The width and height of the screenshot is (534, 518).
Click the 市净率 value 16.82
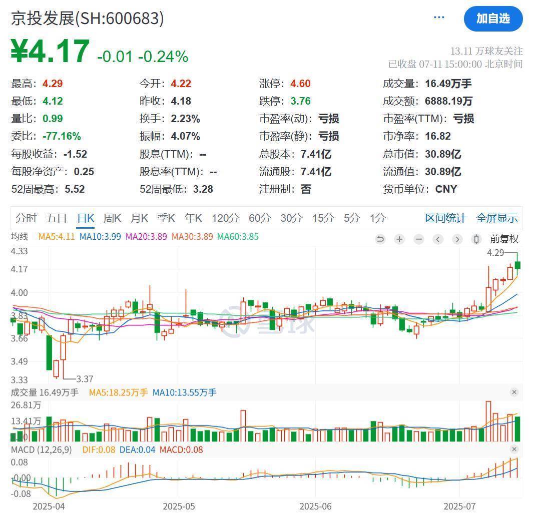[438, 136]
